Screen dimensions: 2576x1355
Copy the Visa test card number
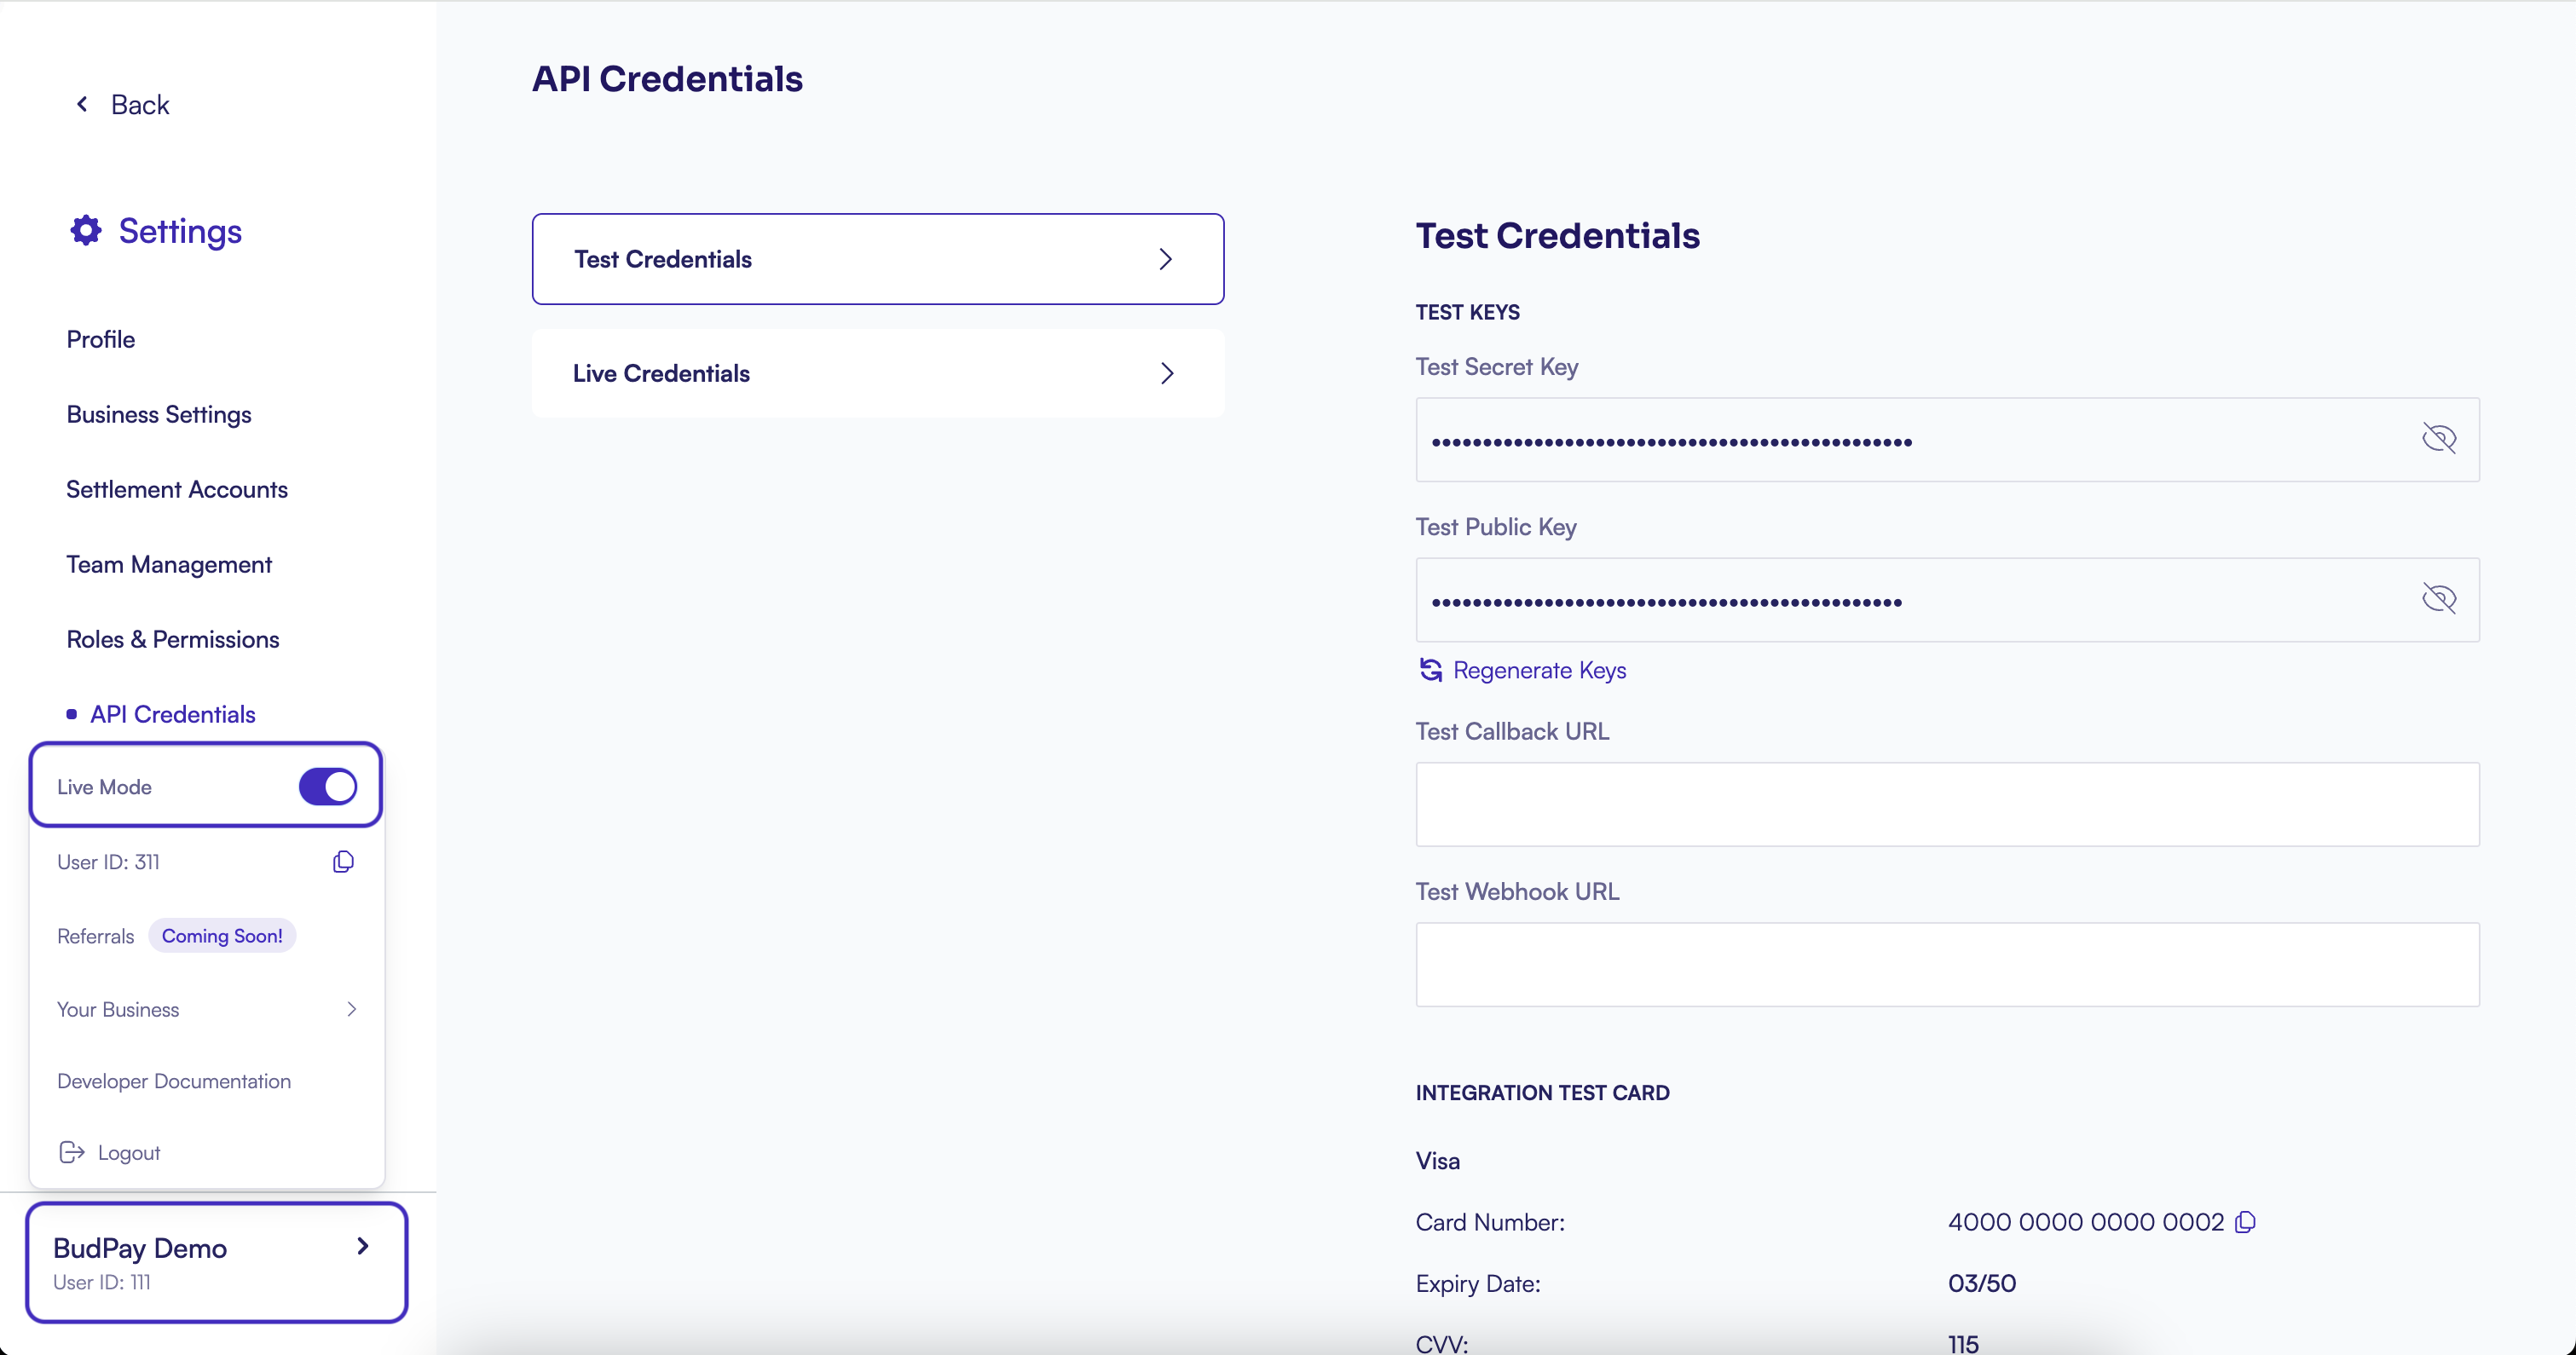point(2245,1221)
